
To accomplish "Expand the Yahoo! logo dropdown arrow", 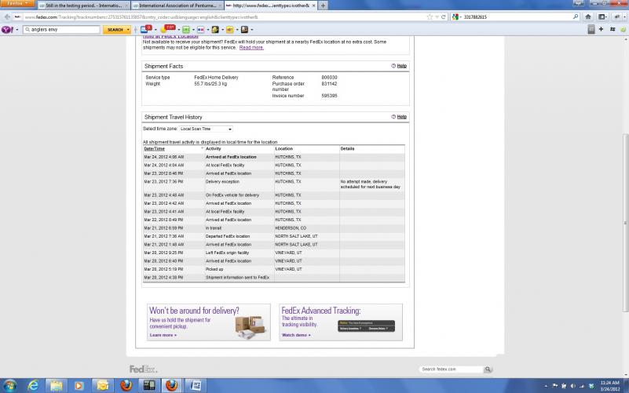I will tap(16, 30).
